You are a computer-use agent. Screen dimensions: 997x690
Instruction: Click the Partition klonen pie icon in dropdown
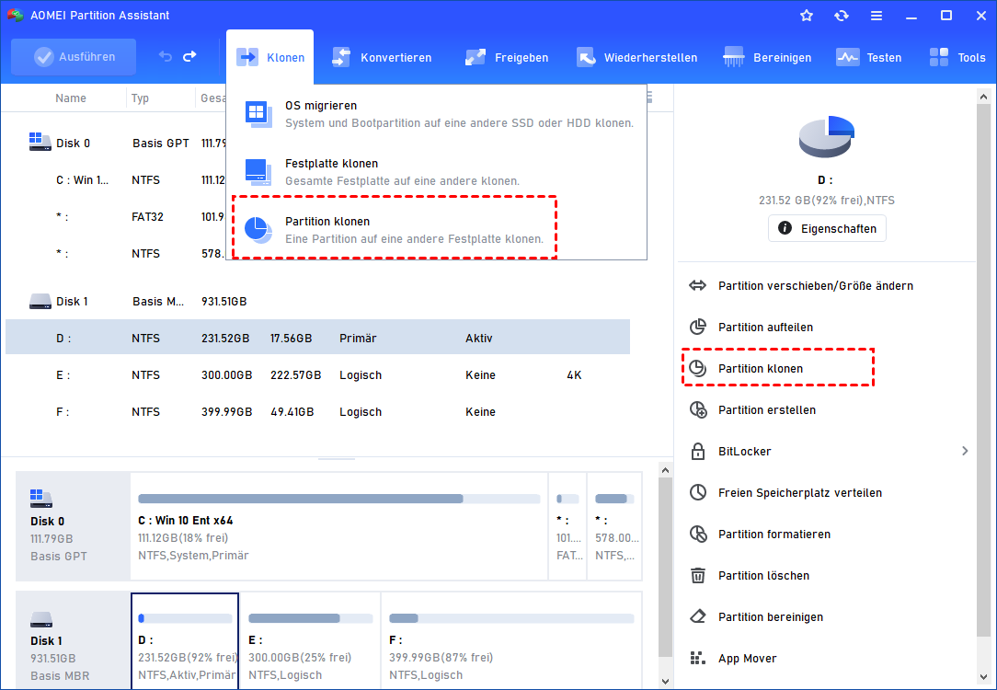pyautogui.click(x=258, y=230)
